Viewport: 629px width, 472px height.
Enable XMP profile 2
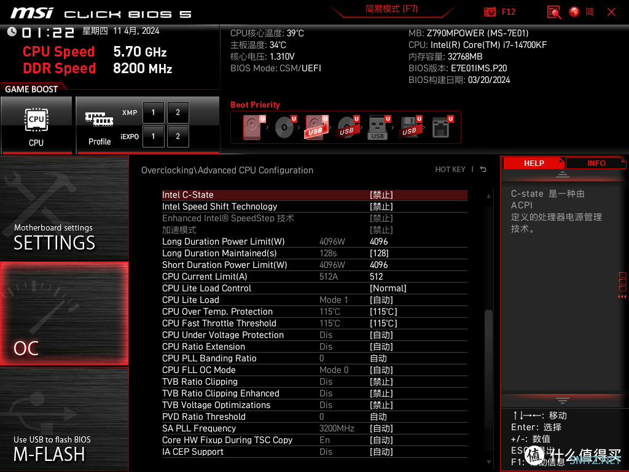pyautogui.click(x=178, y=112)
